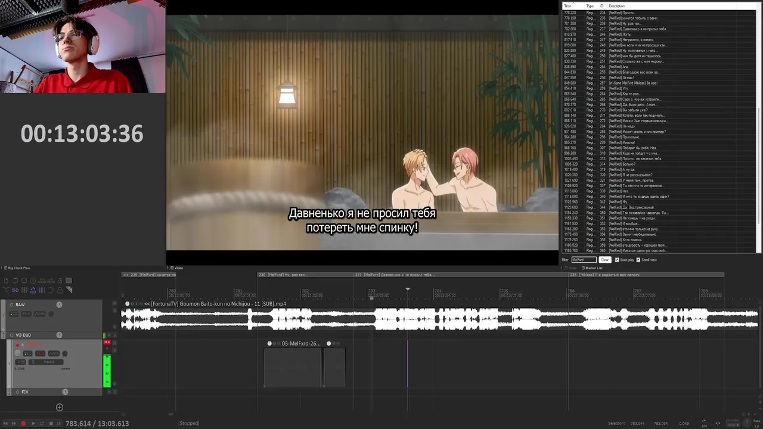Select region 237 row in region list
Image resolution: width=763 pixels, height=429 pixels.
point(659,29)
